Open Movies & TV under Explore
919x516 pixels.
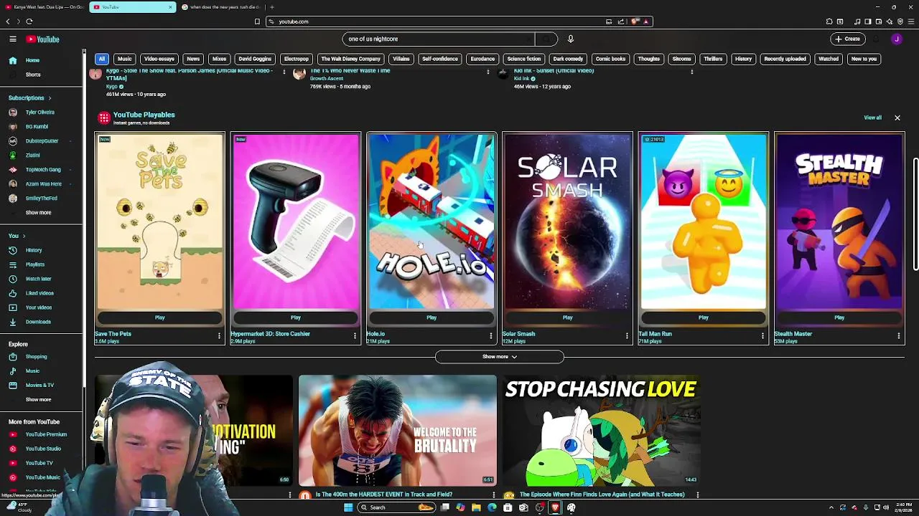(41, 385)
